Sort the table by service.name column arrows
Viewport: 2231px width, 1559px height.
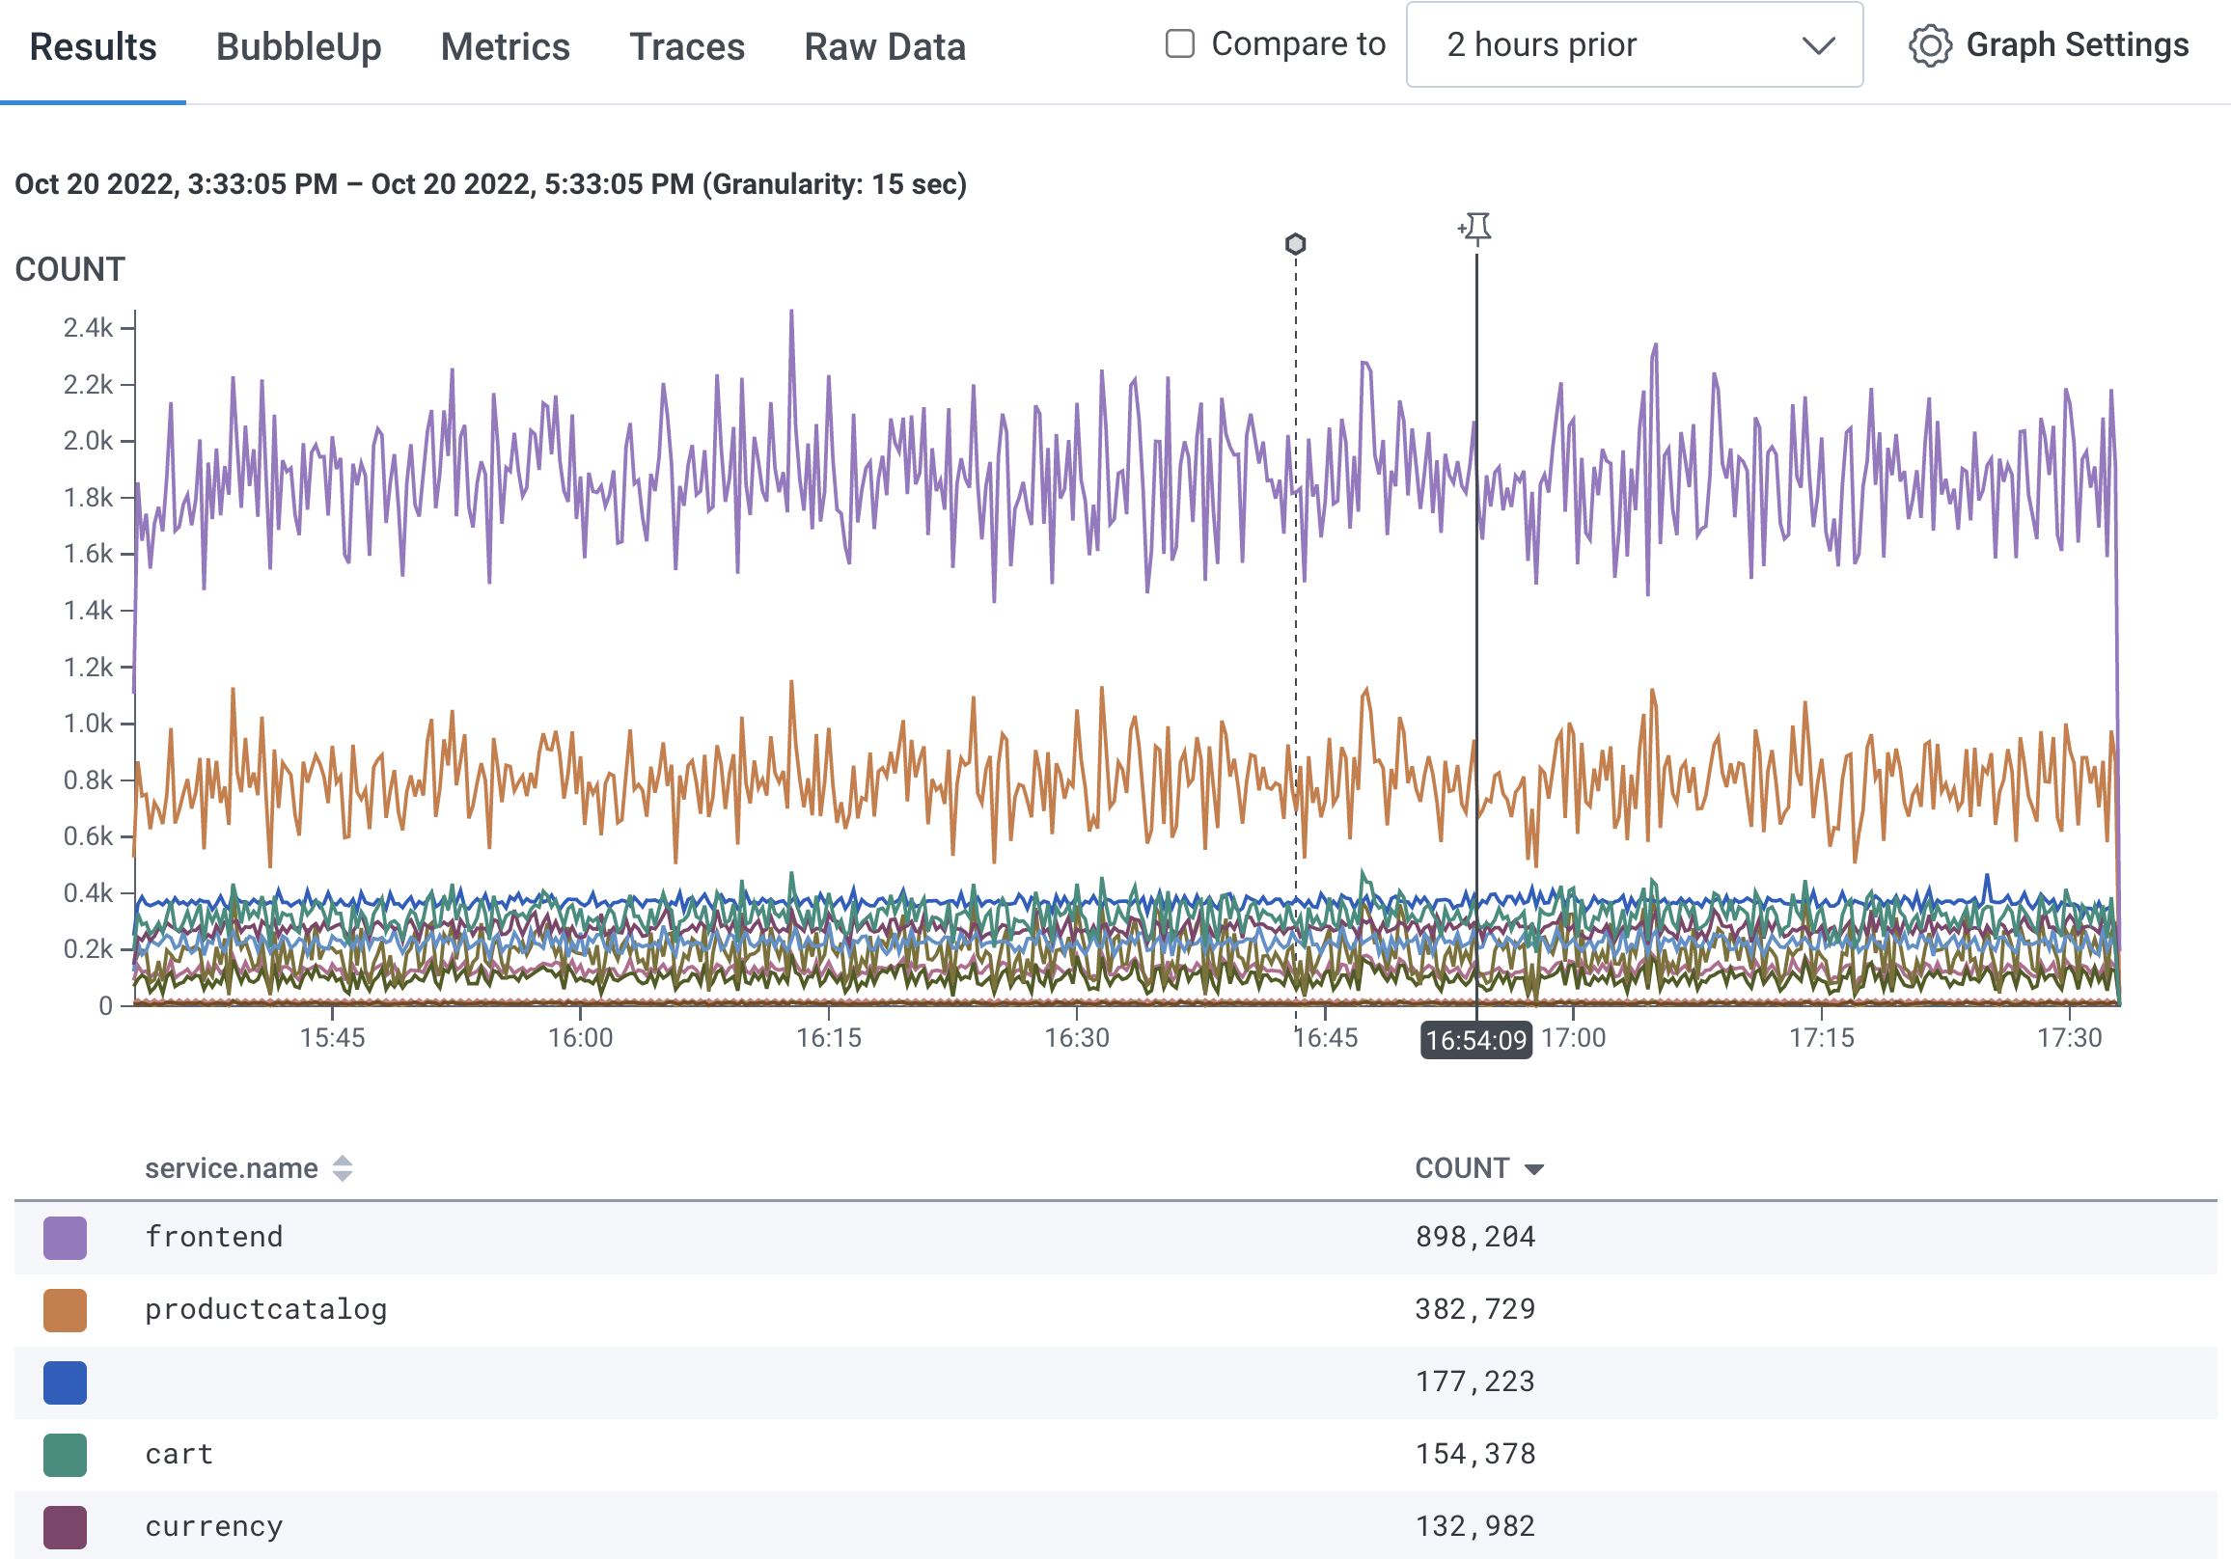(x=342, y=1168)
